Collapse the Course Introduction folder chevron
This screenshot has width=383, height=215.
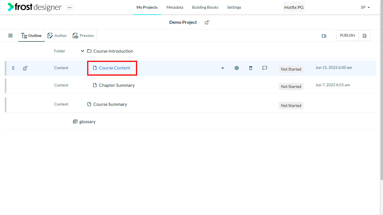82,51
